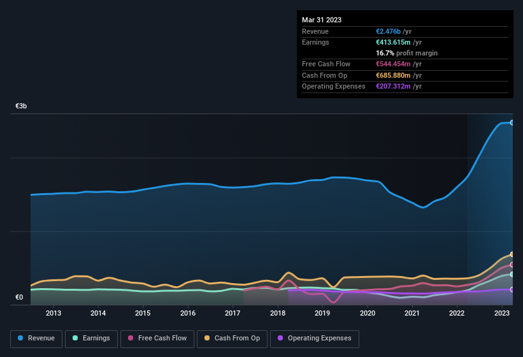Viewport: 523px width, 357px height.
Task: Select the 2016 x-axis year label
Action: 188,313
